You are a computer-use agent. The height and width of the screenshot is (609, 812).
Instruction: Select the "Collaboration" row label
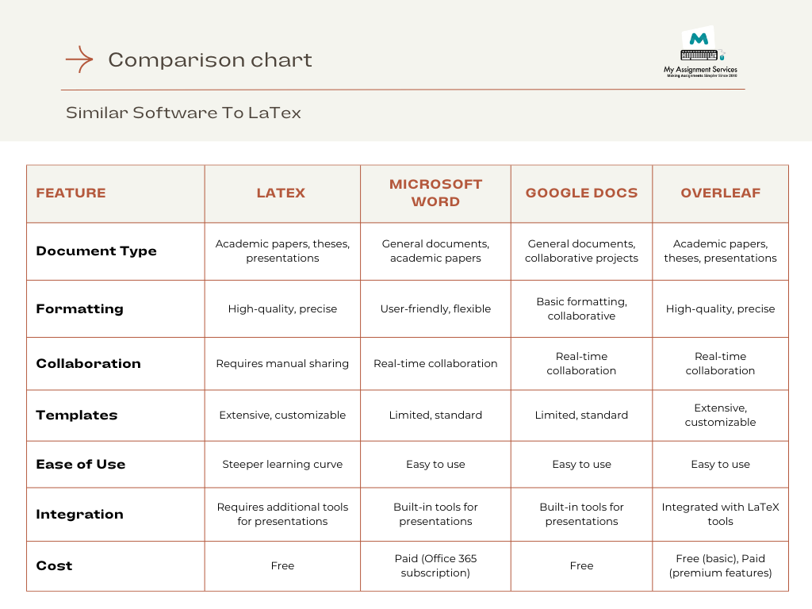[x=89, y=363]
